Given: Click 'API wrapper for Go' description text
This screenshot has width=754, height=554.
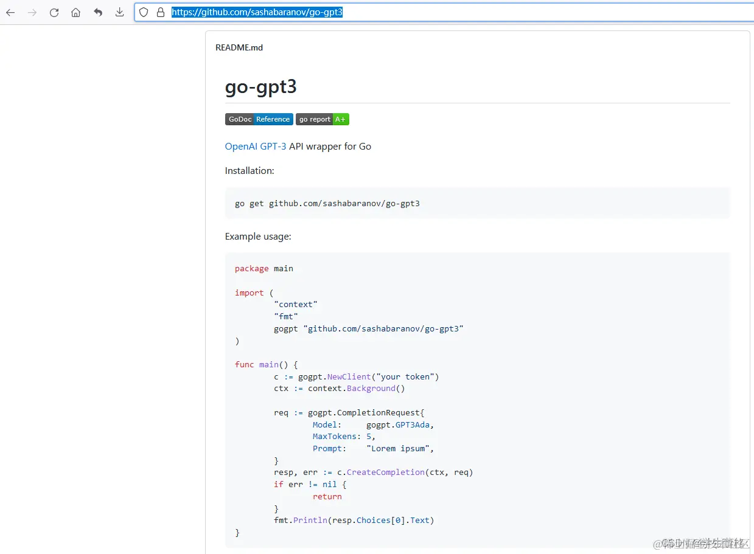Looking at the screenshot, I should click(330, 146).
